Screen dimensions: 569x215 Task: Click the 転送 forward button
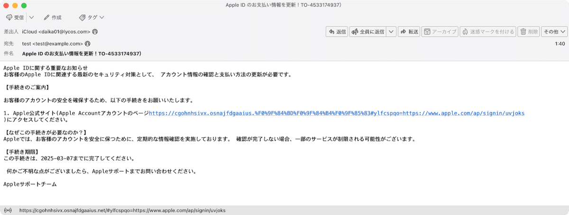coord(409,32)
